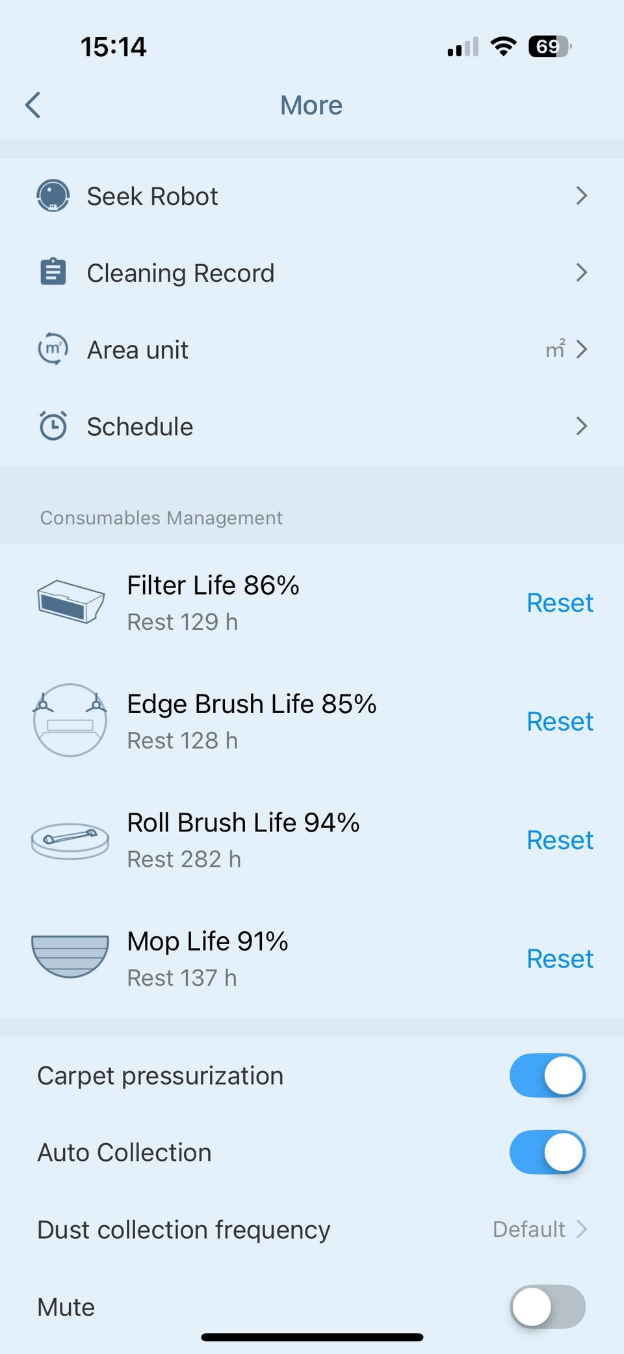Enable the Mute toggle
This screenshot has height=1354, width=624.
pos(547,1307)
